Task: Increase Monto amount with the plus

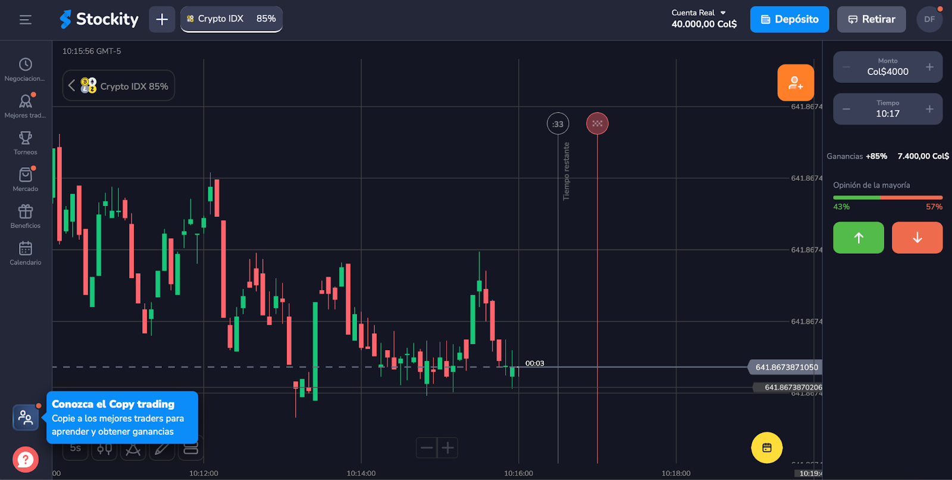Action: (x=929, y=67)
